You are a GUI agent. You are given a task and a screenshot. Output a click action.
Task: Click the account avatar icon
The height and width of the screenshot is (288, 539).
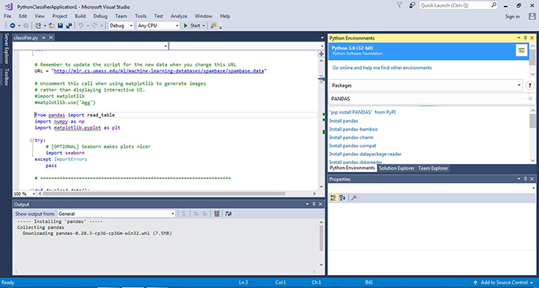coord(532,16)
